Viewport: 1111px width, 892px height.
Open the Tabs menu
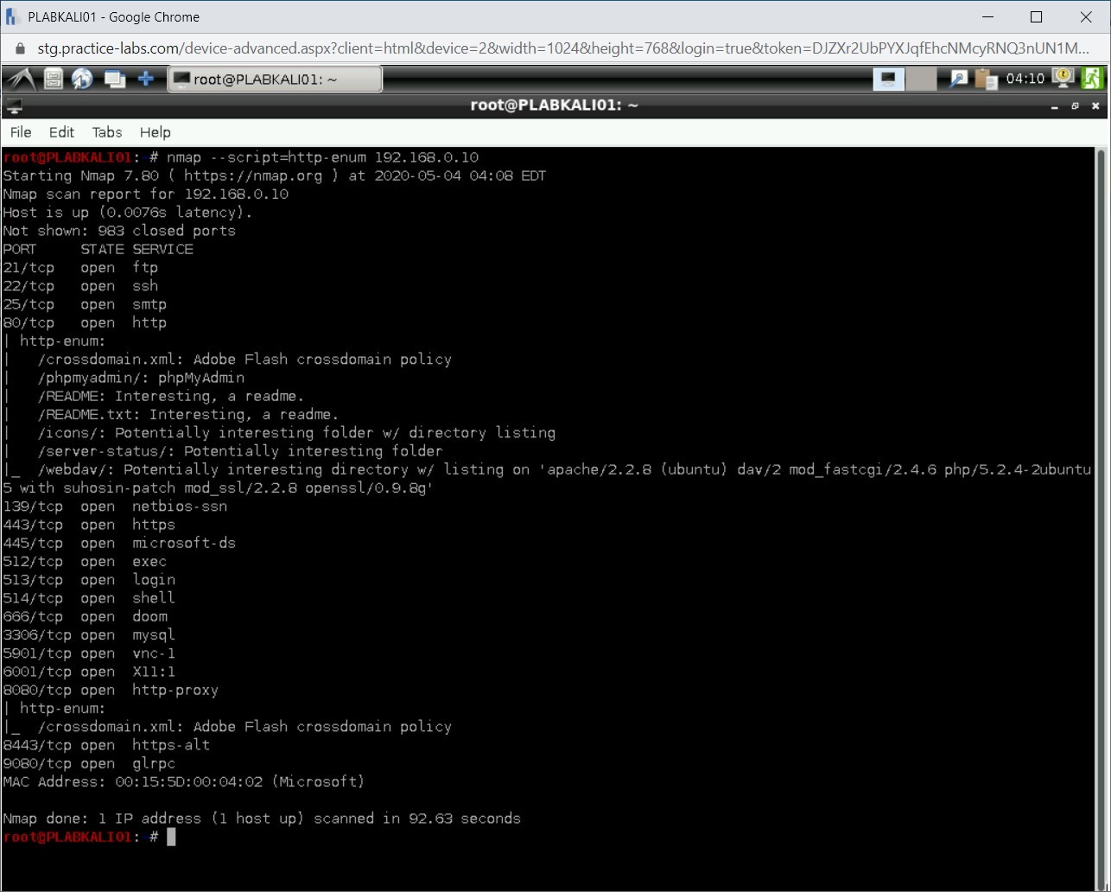point(107,132)
